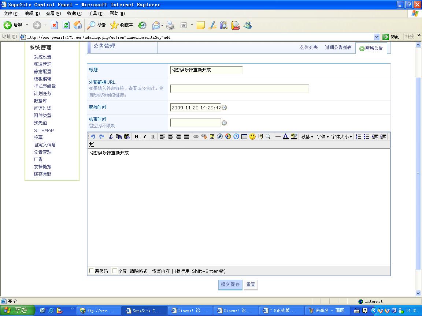
Task: Insert hyperlink with chain icon
Action: (196, 136)
